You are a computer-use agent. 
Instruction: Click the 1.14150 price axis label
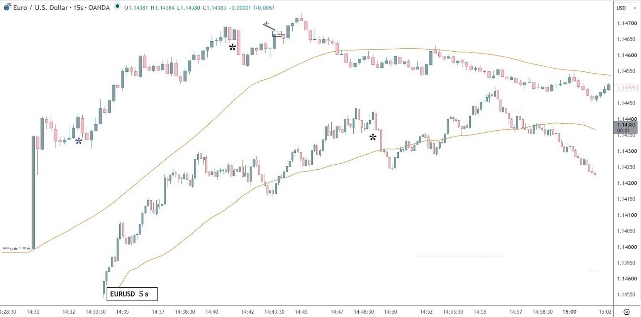(627, 199)
